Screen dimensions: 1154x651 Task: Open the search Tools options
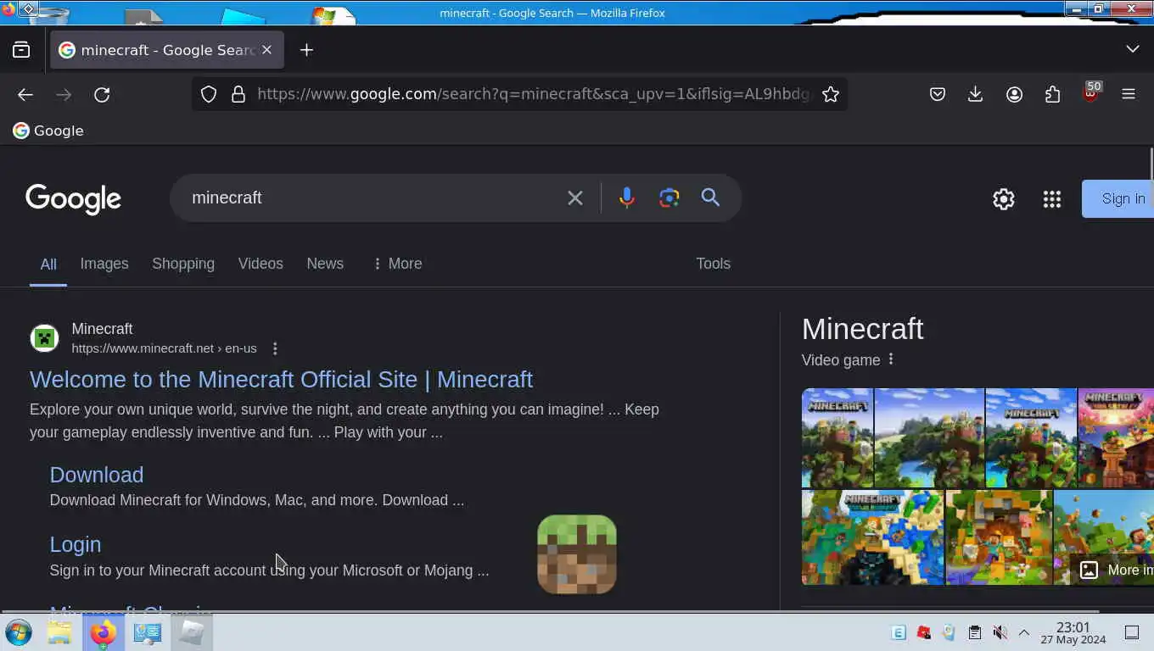[x=713, y=264]
